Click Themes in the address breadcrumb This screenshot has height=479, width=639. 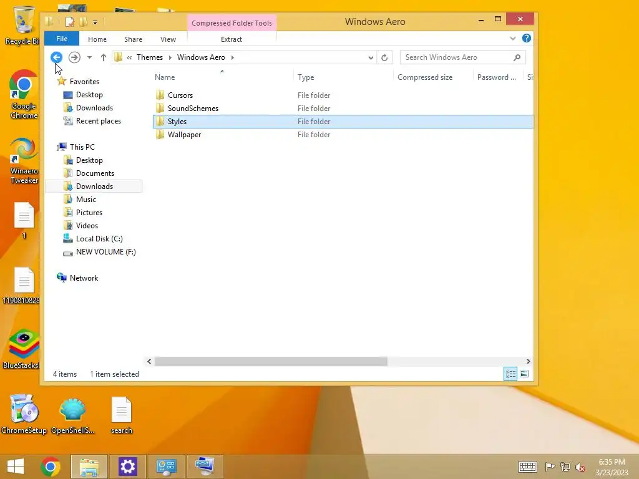tap(150, 57)
